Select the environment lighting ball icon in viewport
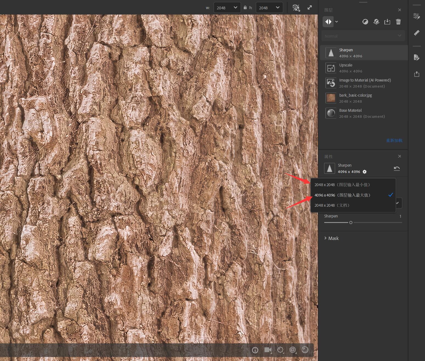 305,350
